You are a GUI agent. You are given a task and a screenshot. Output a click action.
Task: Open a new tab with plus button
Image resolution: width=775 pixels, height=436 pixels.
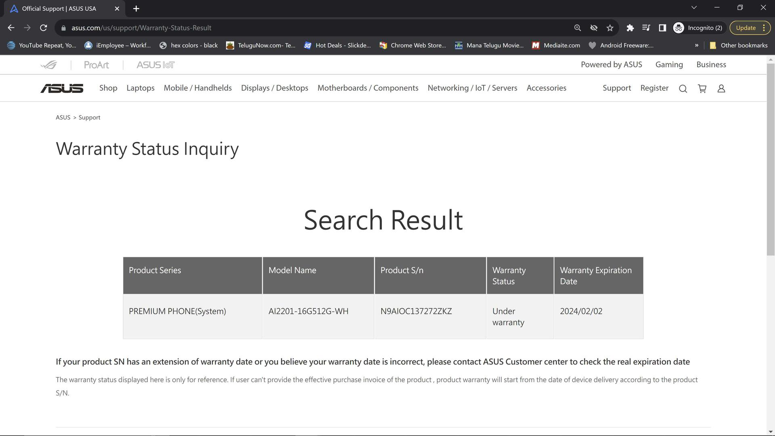[x=136, y=8]
